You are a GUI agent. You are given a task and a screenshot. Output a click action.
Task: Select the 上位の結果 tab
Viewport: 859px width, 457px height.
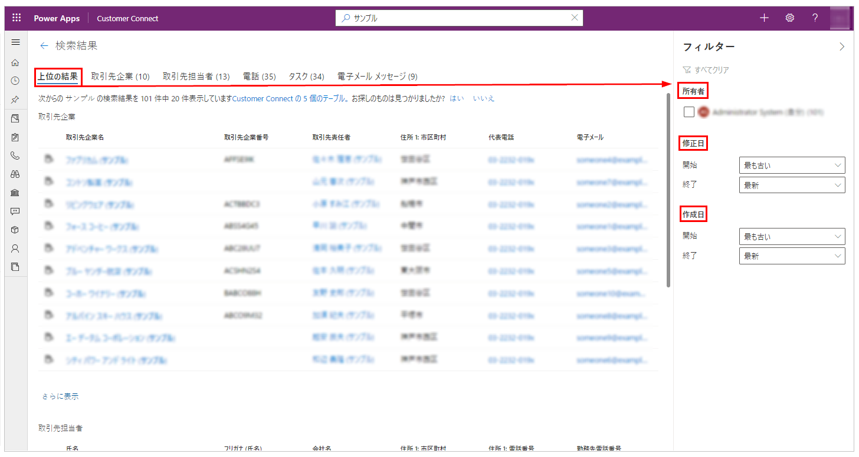click(x=58, y=77)
